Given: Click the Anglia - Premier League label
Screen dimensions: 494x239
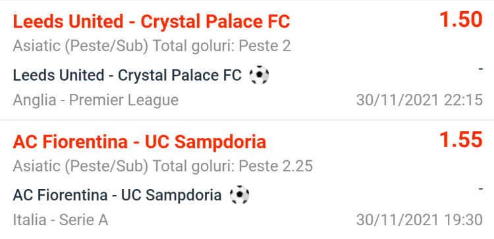Looking at the screenshot, I should click(96, 100).
